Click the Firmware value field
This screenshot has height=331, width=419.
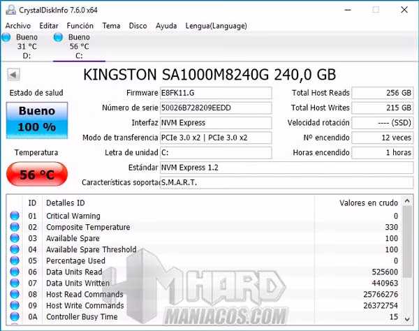pos(215,94)
